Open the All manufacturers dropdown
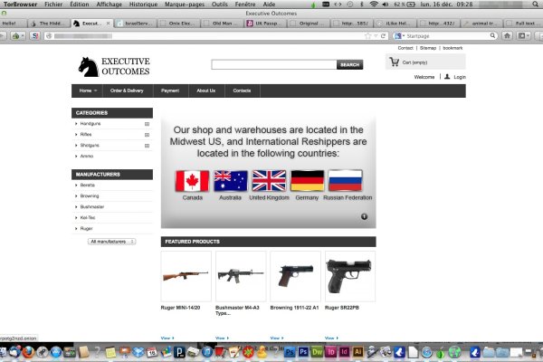Viewport: 543px width, 362px height. 111,242
